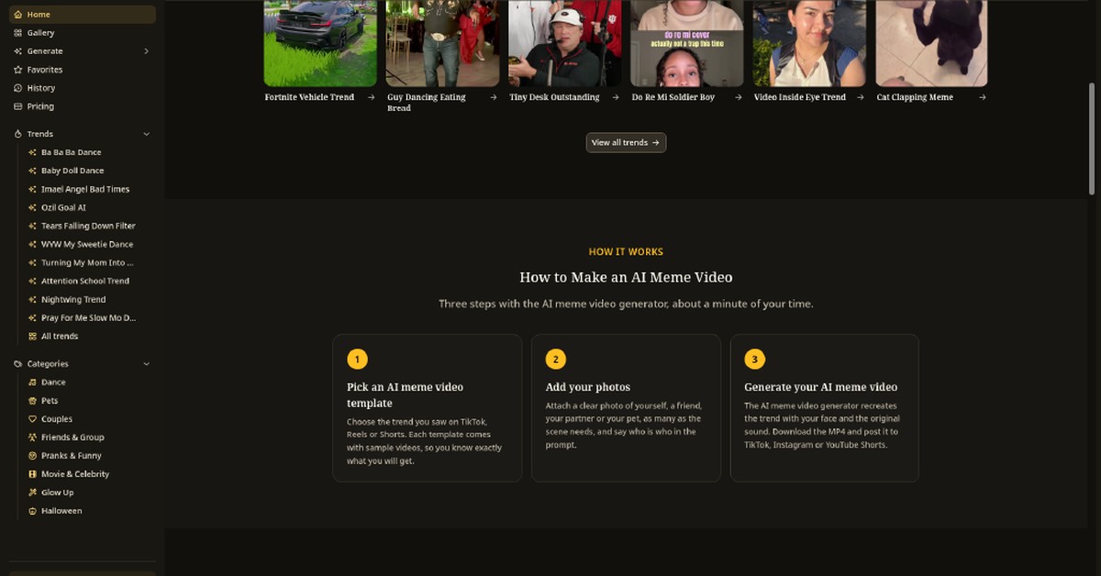Open the History page
Viewport: 1101px width, 576px height.
point(83,88)
